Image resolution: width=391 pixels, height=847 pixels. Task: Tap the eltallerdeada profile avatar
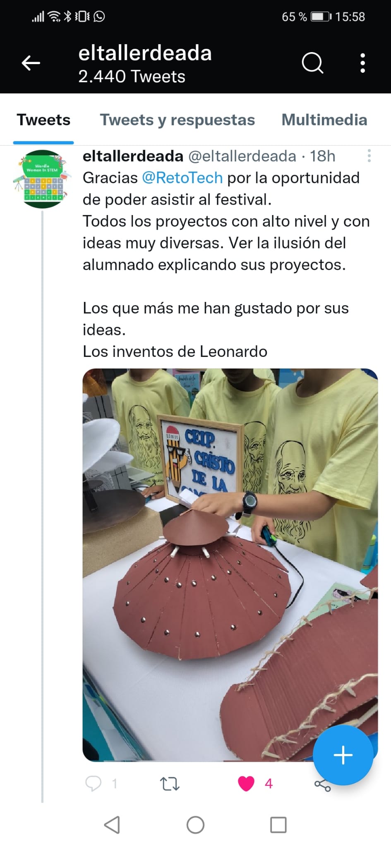click(x=42, y=179)
